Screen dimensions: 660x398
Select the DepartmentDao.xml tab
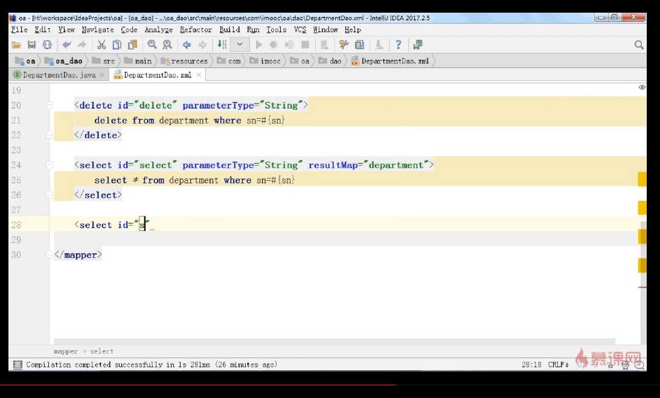[x=158, y=75]
